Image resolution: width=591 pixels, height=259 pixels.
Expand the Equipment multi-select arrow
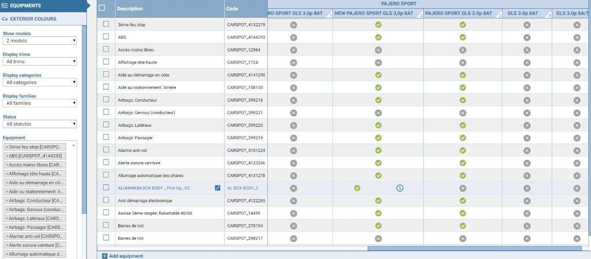tap(74, 145)
